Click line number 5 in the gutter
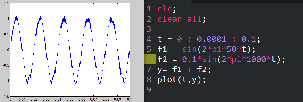This screenshot has height=102, width=303. (149, 49)
